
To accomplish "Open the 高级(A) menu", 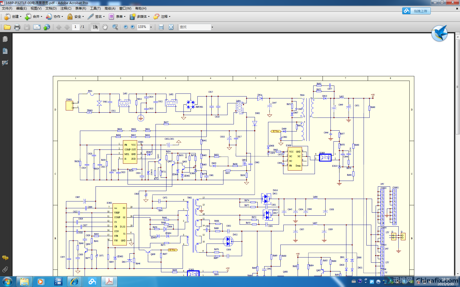I will tap(110, 8).
